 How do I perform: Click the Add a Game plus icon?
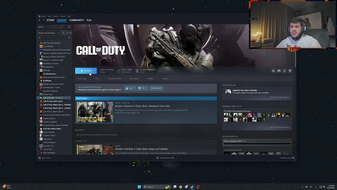point(39,158)
